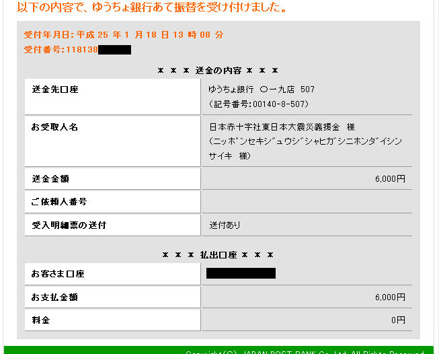This screenshot has width=439, height=354.
Task: Select the お客さま口座 label cell
Action: pos(112,274)
